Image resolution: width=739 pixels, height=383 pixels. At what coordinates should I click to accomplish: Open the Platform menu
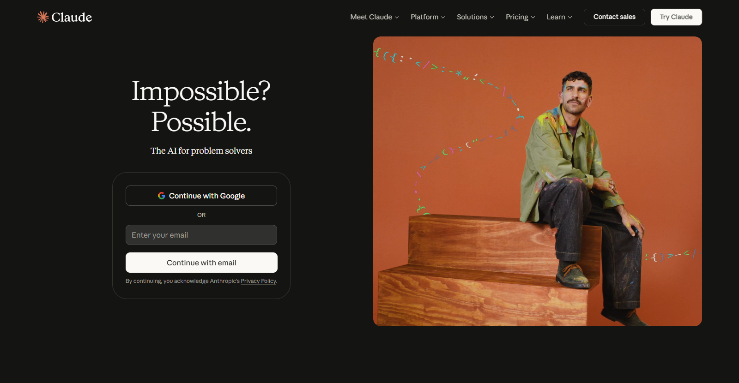point(428,17)
